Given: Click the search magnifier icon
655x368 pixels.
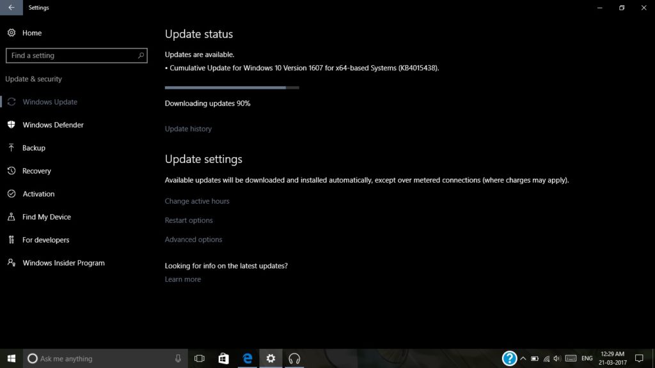Looking at the screenshot, I should pyautogui.click(x=141, y=55).
